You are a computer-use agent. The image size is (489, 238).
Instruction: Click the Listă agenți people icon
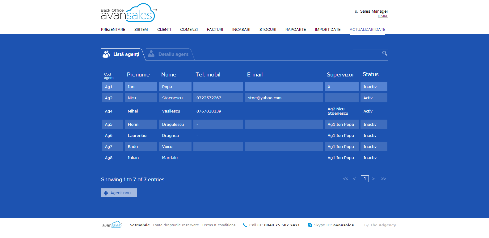(x=106, y=54)
